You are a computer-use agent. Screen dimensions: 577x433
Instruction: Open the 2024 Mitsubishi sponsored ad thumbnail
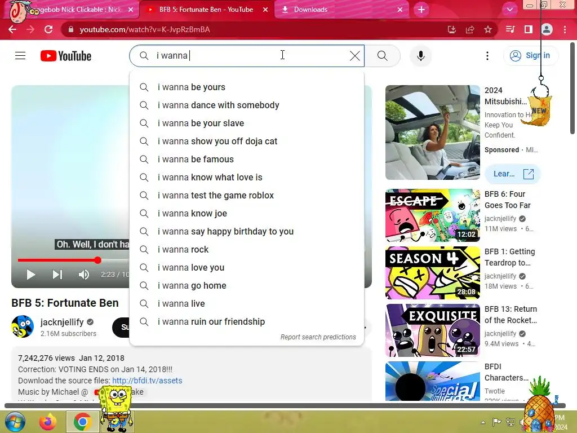433,132
